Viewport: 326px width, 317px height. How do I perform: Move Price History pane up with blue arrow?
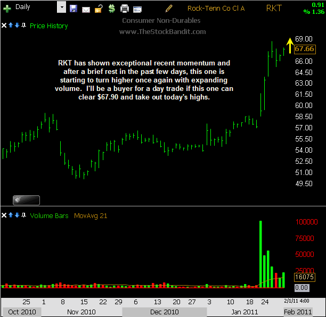[11, 26]
